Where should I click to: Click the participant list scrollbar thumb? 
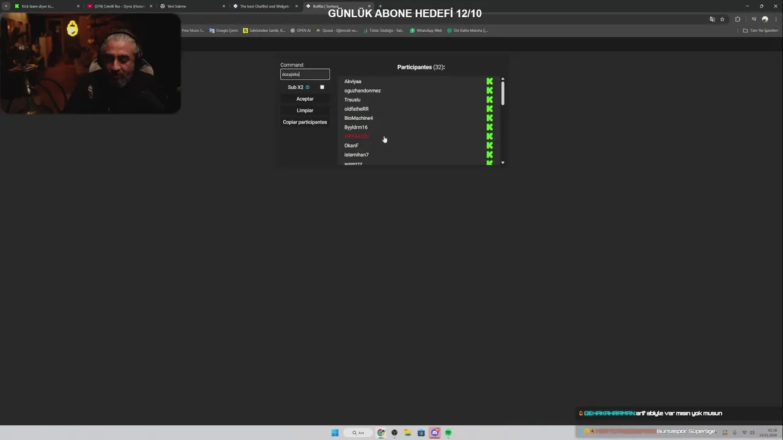(x=503, y=93)
